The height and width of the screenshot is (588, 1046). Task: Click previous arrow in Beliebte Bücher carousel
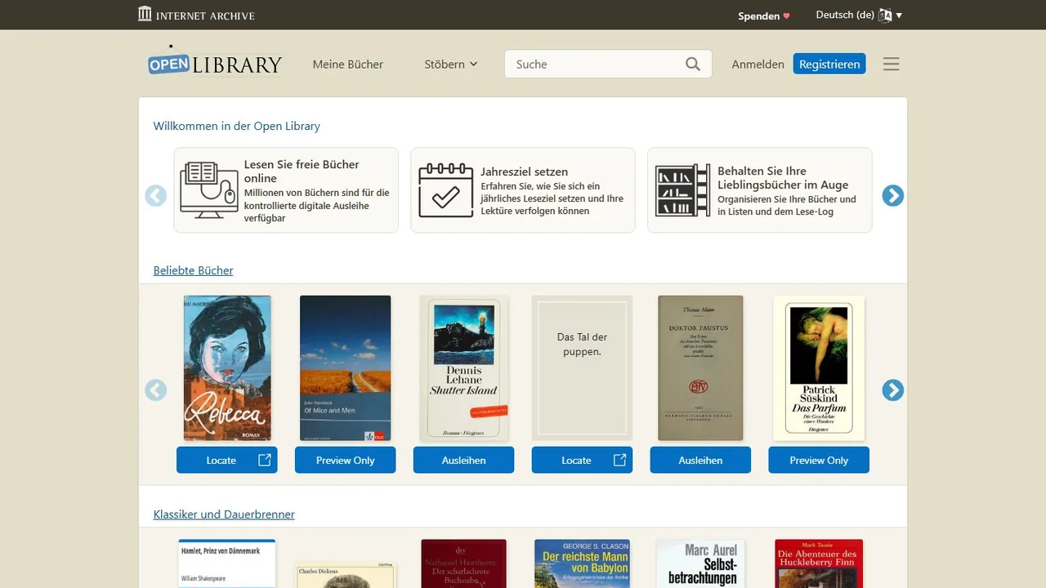click(156, 390)
